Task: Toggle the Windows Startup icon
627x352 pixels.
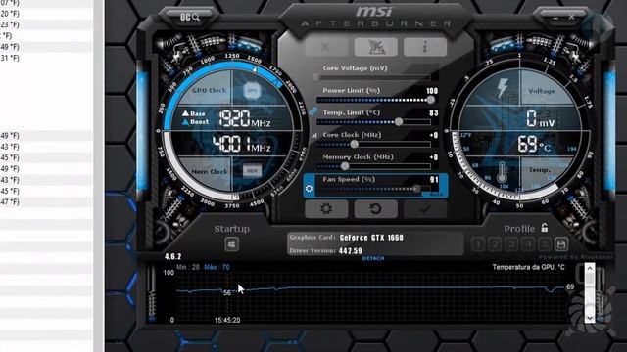Action: pos(231,244)
